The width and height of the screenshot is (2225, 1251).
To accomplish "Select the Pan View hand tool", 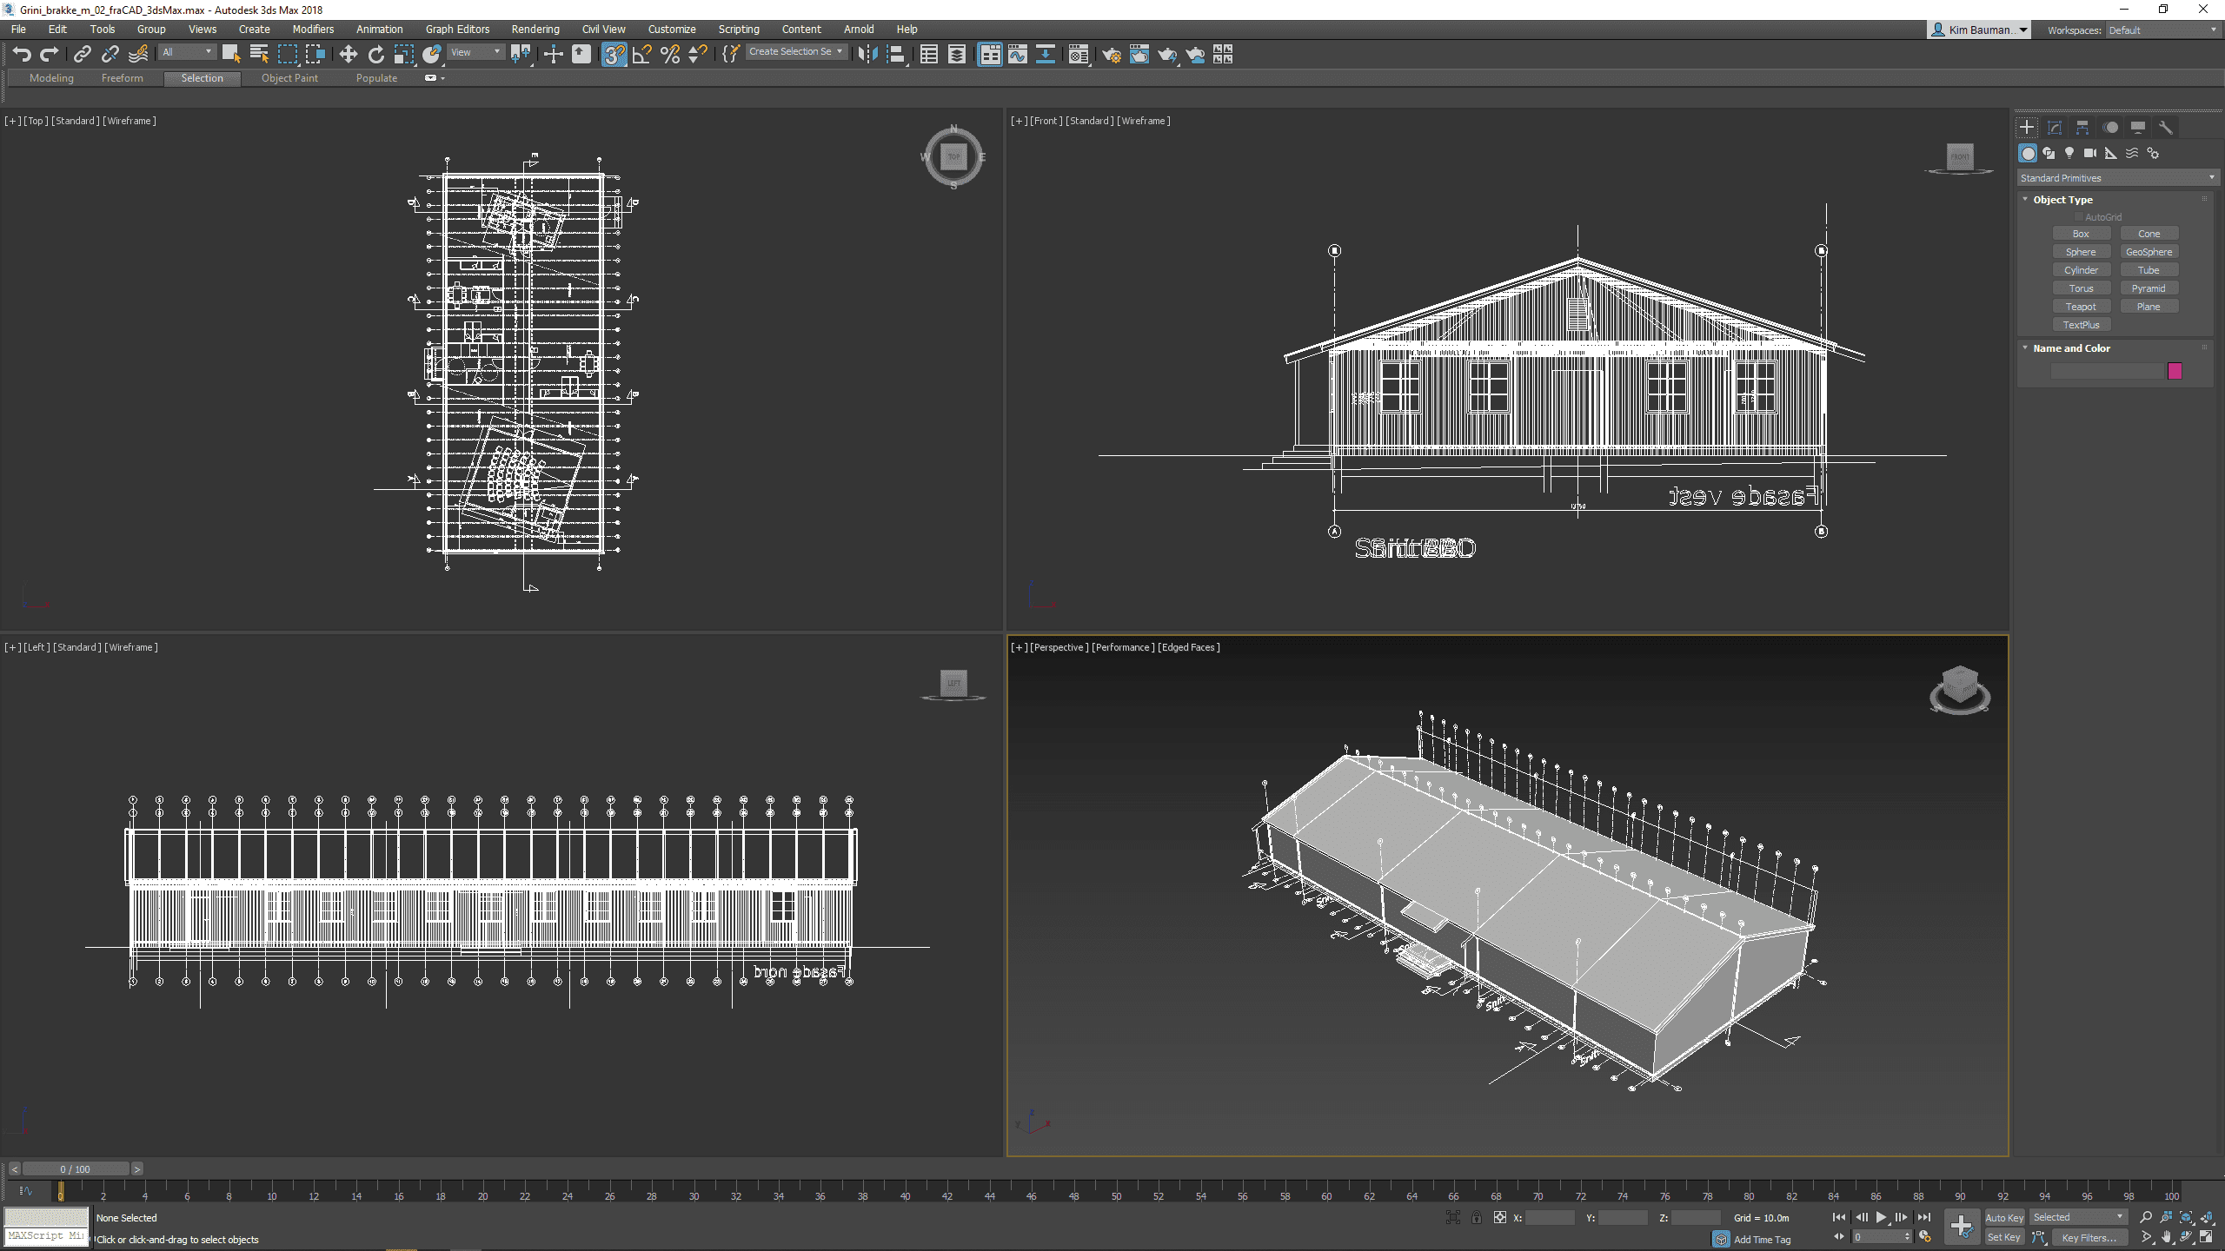I will (x=2167, y=1237).
